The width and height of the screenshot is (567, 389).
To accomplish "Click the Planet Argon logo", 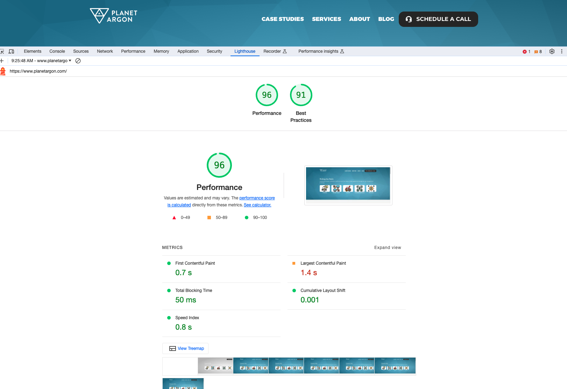I will (114, 16).
